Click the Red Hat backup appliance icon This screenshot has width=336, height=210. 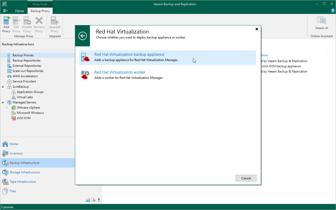point(85,57)
